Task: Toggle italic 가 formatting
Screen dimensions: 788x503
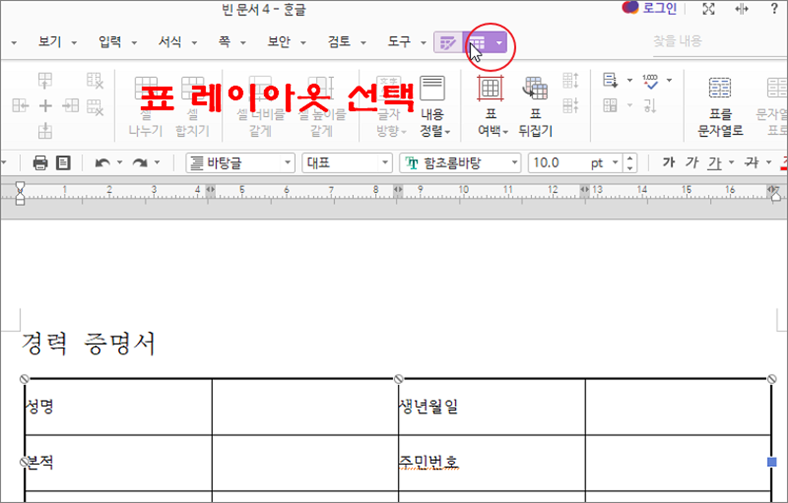Action: click(x=692, y=163)
